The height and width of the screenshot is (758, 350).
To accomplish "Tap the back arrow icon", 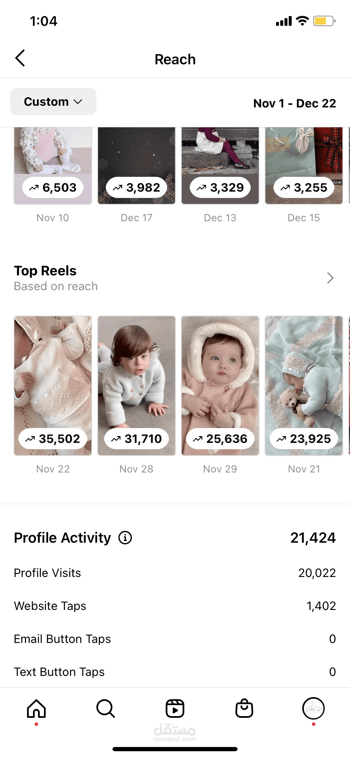I will 20,58.
